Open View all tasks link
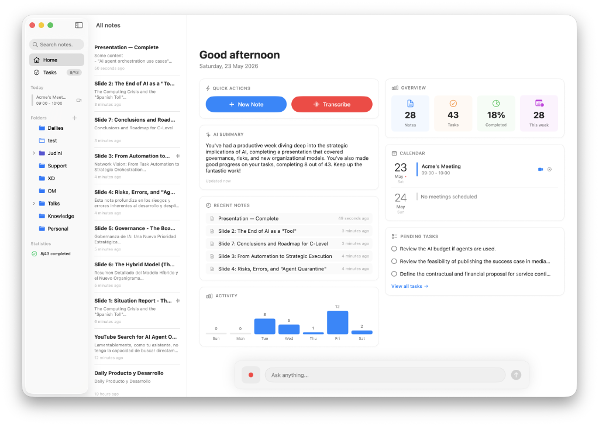Viewport: 599px width, 426px height. (x=409, y=286)
